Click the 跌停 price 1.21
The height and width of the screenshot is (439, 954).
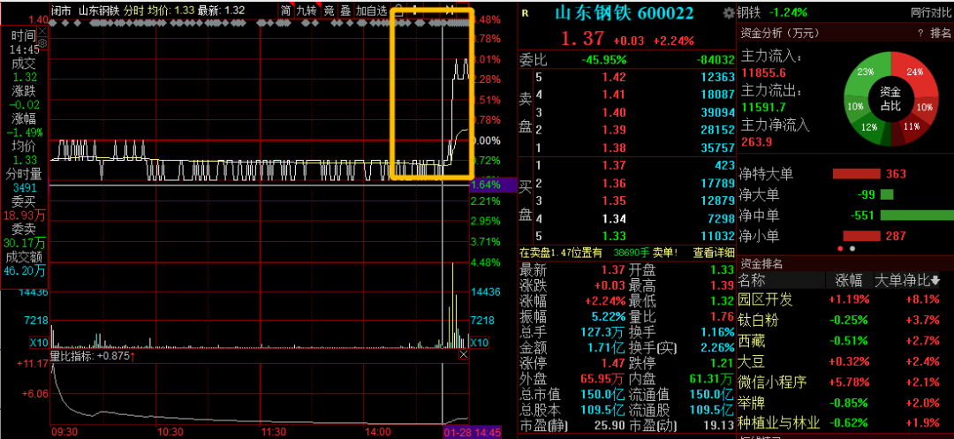point(722,364)
